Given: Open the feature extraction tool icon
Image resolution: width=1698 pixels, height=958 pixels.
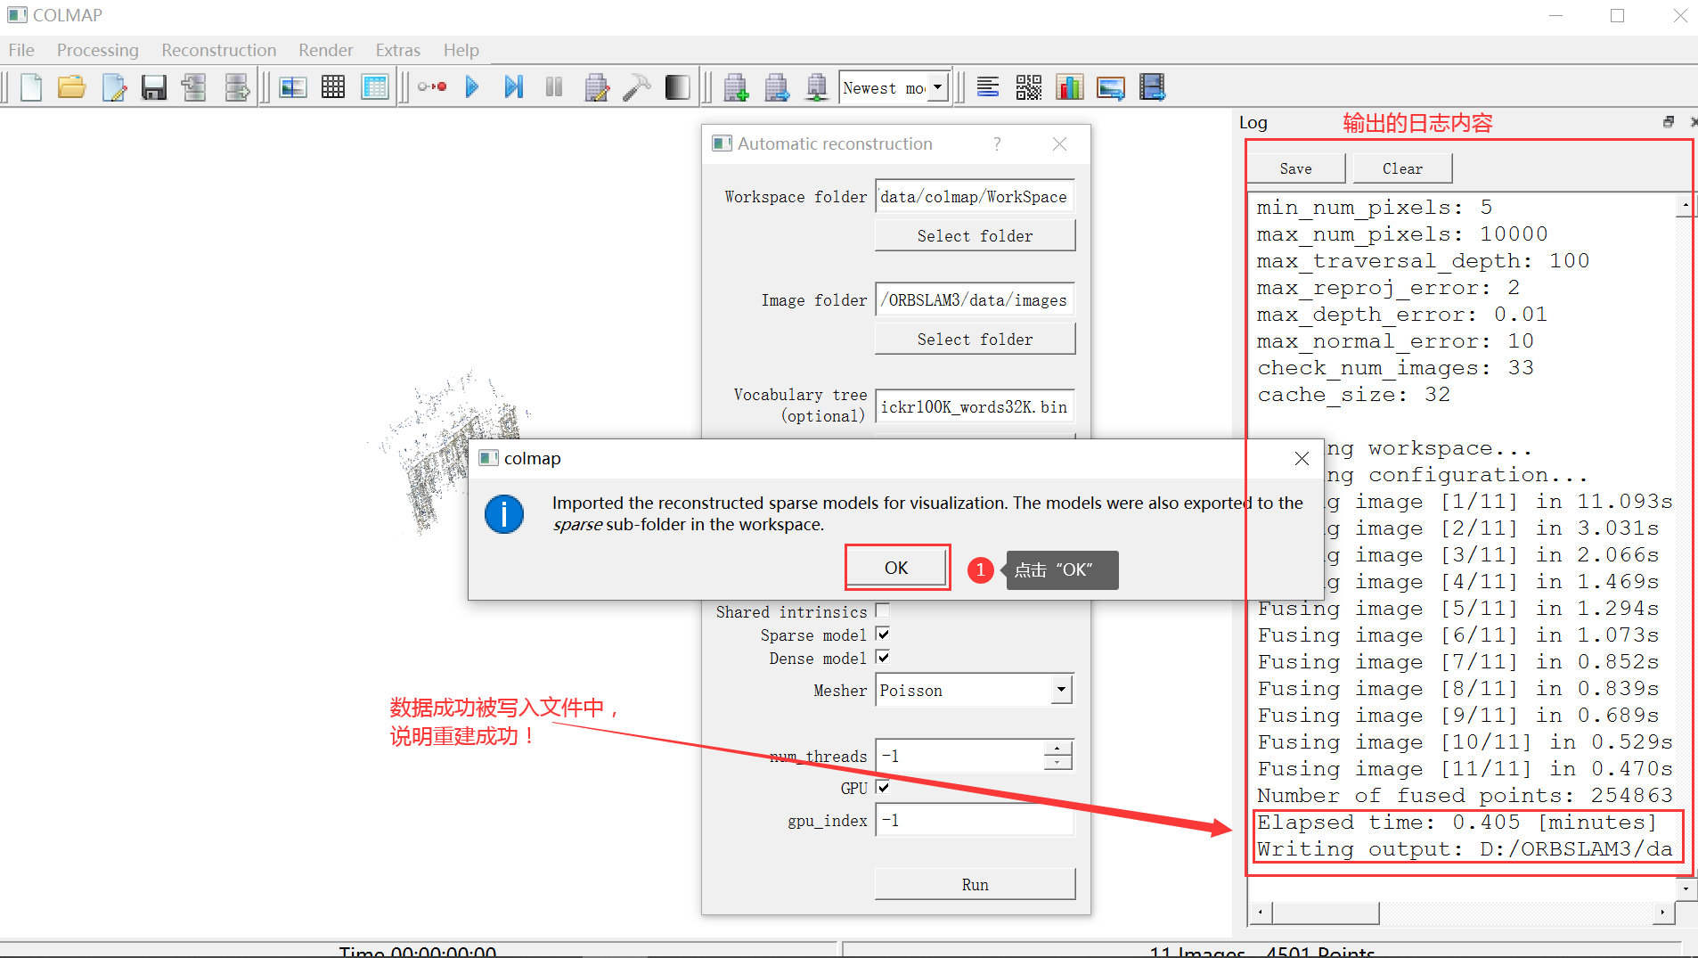Looking at the screenshot, I should [433, 86].
